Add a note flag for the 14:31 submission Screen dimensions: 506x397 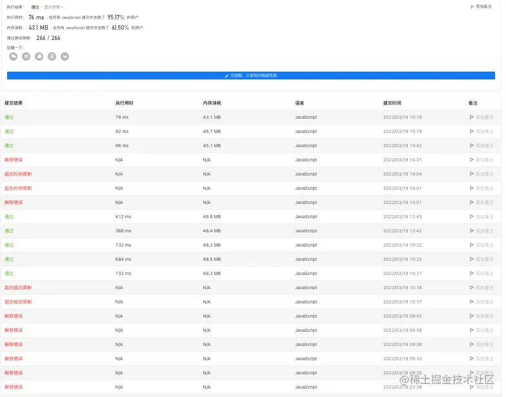pos(481,160)
